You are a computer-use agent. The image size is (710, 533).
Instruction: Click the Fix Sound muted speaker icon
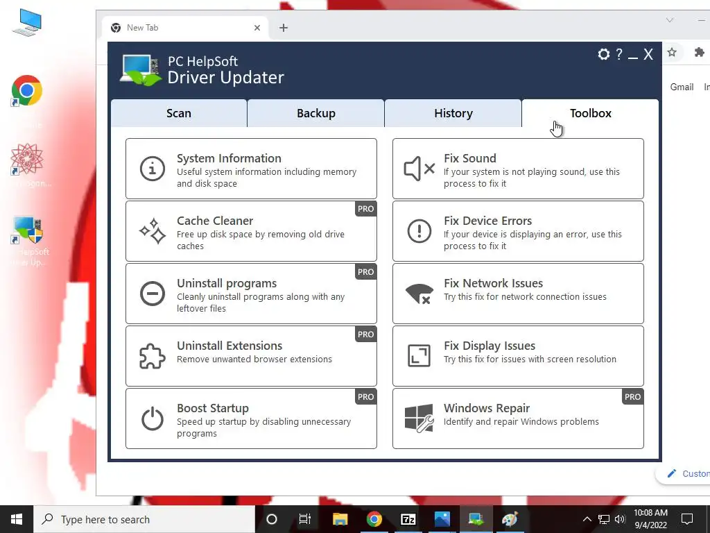(x=419, y=169)
